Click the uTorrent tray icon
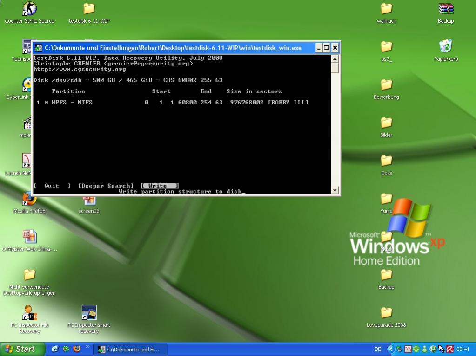Screen dimensions: 476x356 433,350
